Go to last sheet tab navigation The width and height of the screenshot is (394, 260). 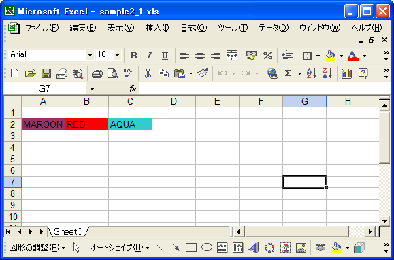(x=42, y=232)
